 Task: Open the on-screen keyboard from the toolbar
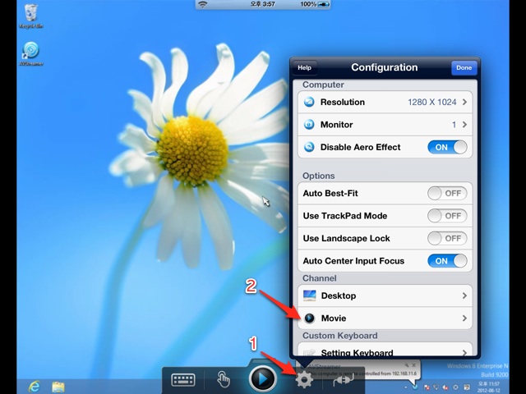(183, 380)
